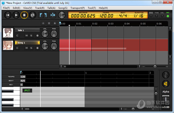
Task: Click the Talk 1 PAN knob
Action: point(54,34)
